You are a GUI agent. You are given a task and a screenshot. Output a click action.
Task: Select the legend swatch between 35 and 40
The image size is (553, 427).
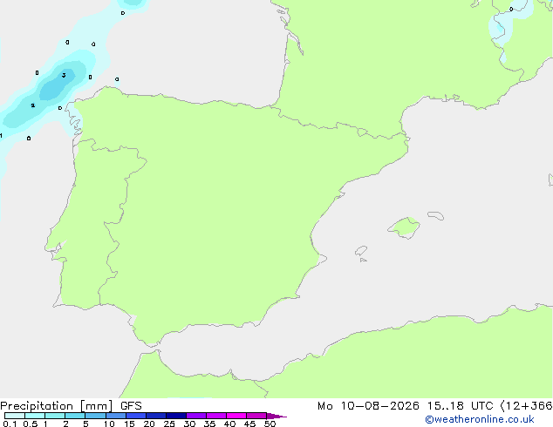coord(215,416)
